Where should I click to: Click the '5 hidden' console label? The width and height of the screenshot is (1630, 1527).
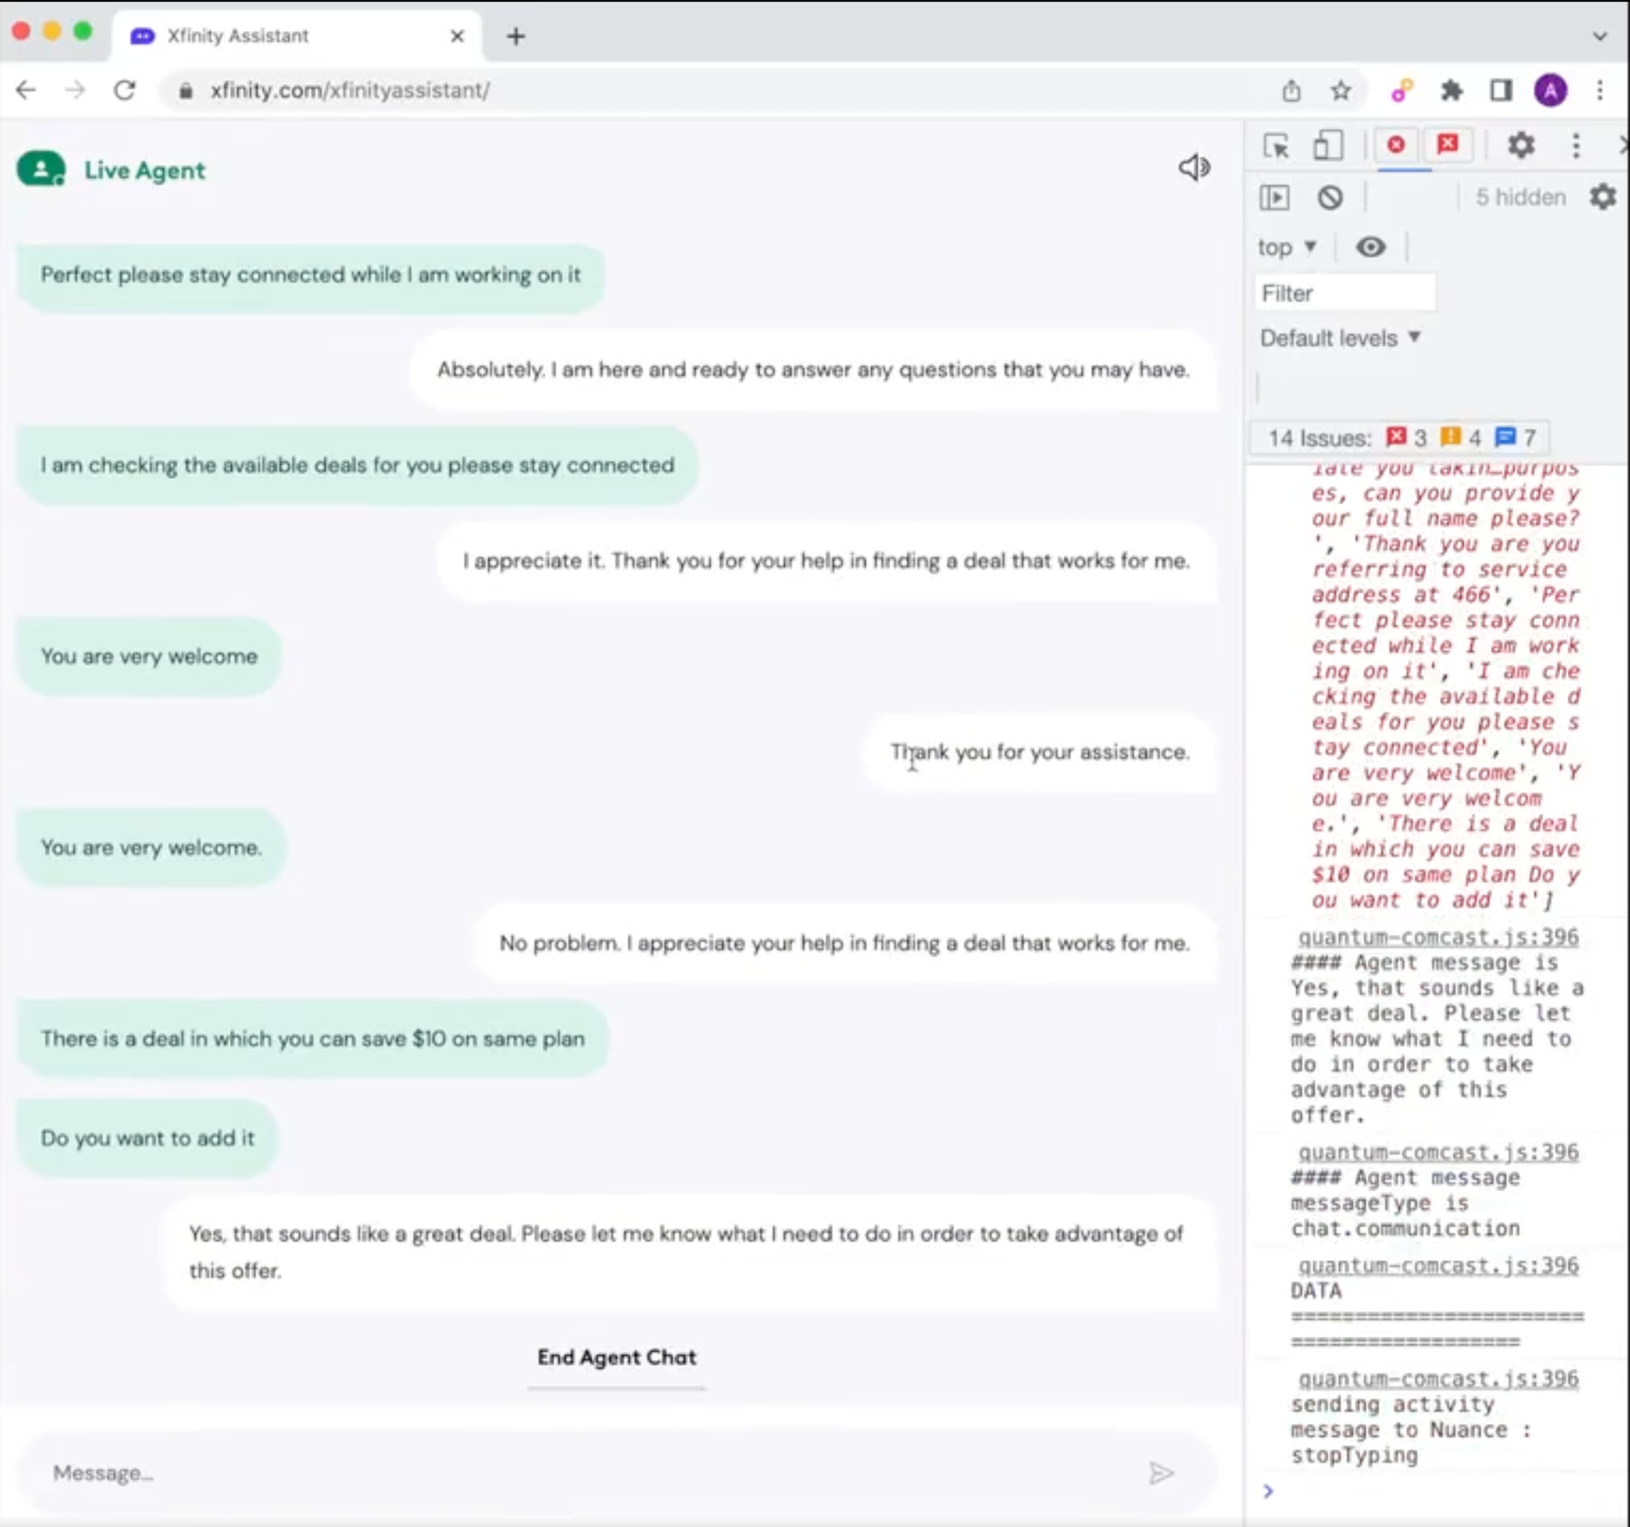click(x=1521, y=197)
